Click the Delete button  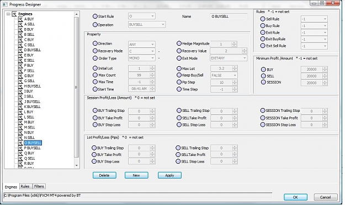104,175
